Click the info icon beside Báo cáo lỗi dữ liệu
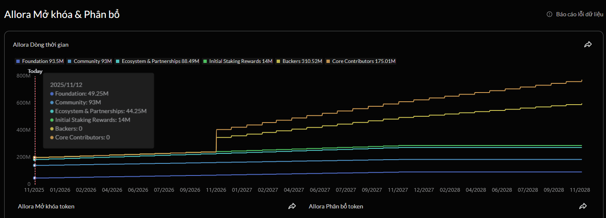606x218 pixels. 550,14
